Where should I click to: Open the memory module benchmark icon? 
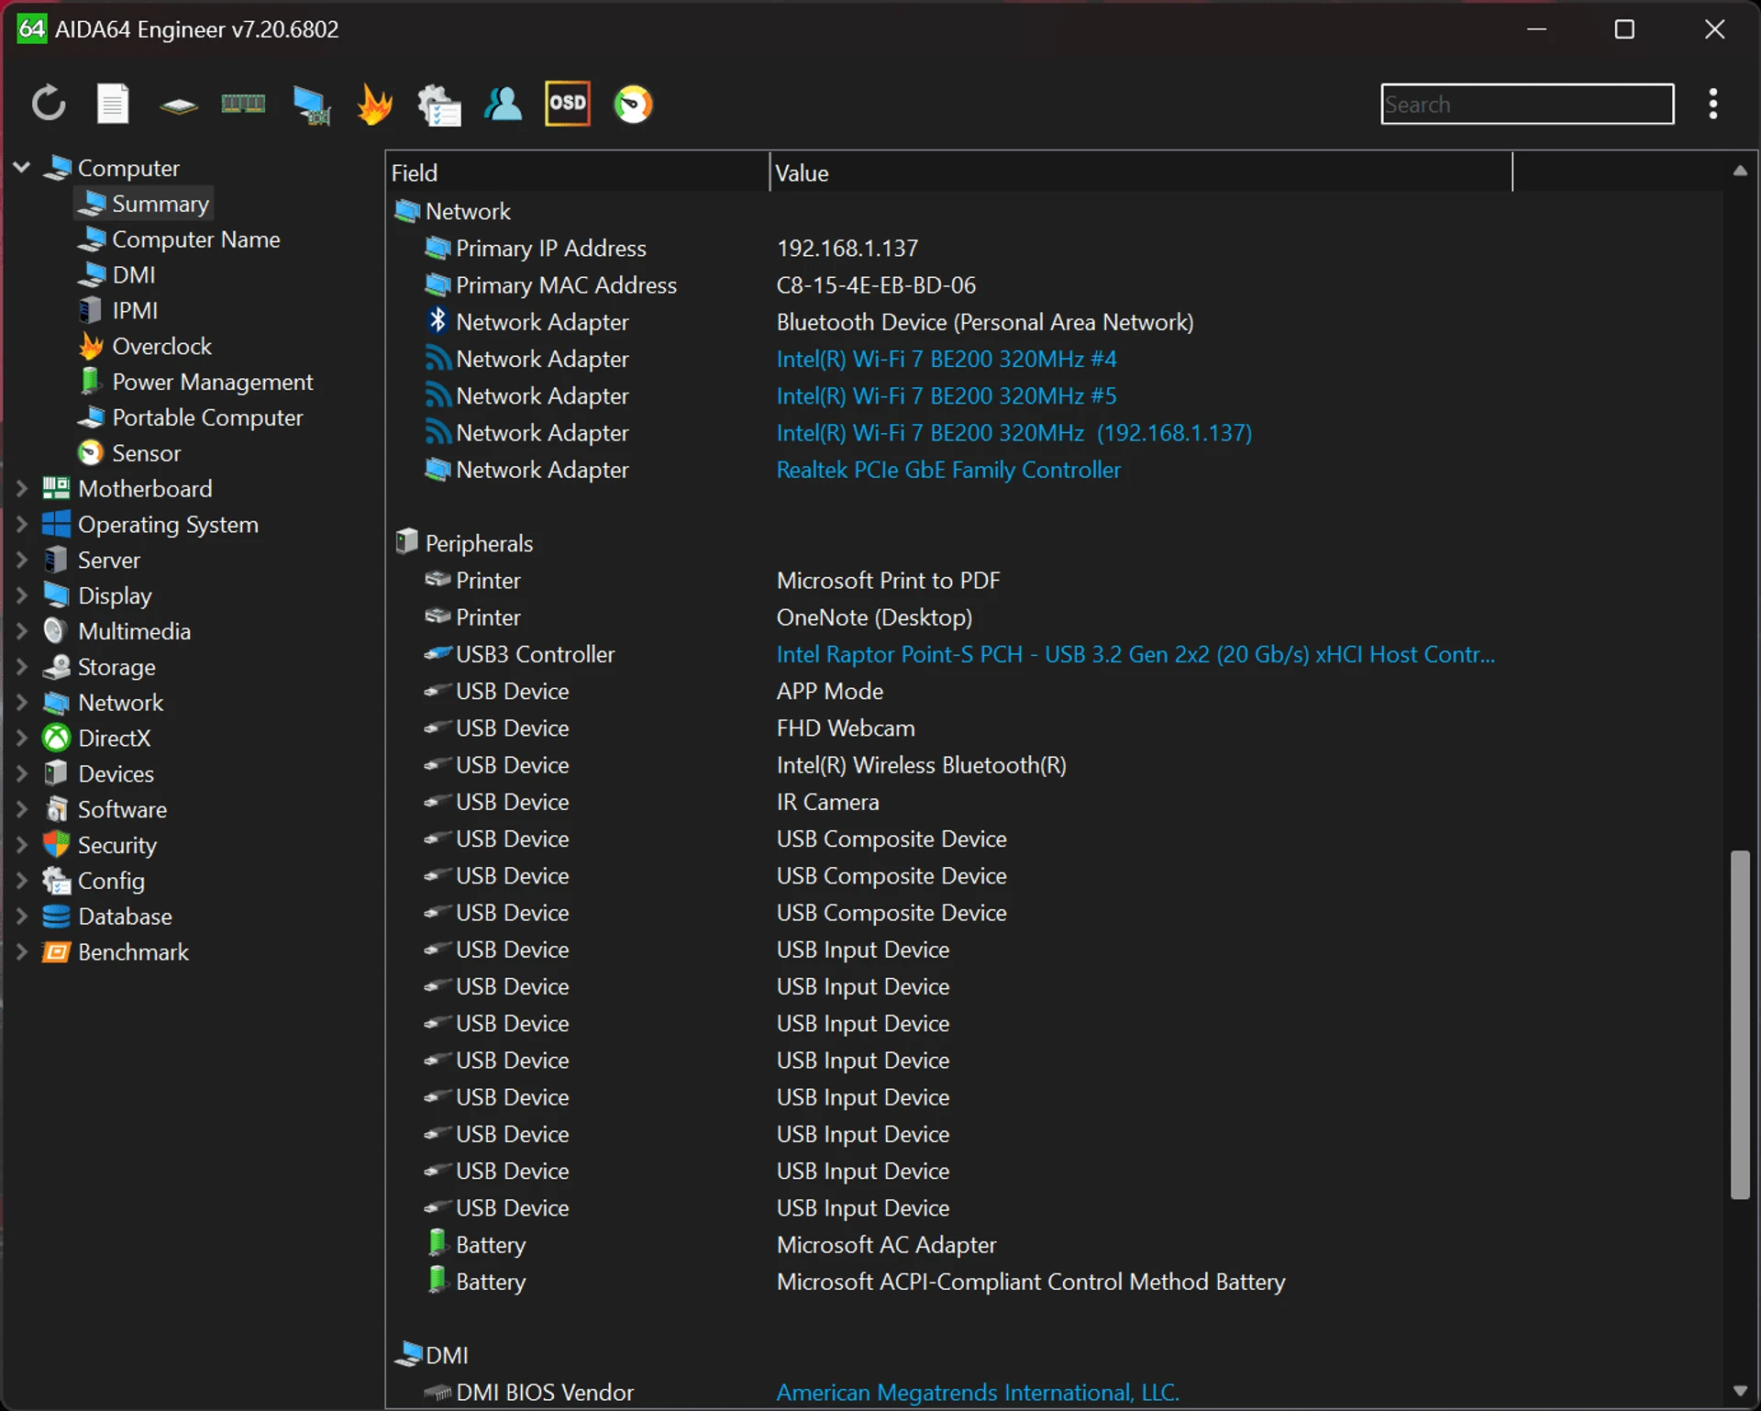pyautogui.click(x=243, y=104)
